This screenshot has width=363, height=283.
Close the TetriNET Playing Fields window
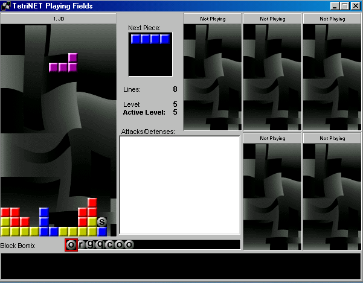click(x=356, y=6)
